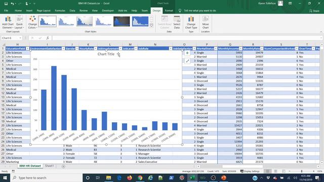Open Task View on the taskbar

click(x=98, y=177)
